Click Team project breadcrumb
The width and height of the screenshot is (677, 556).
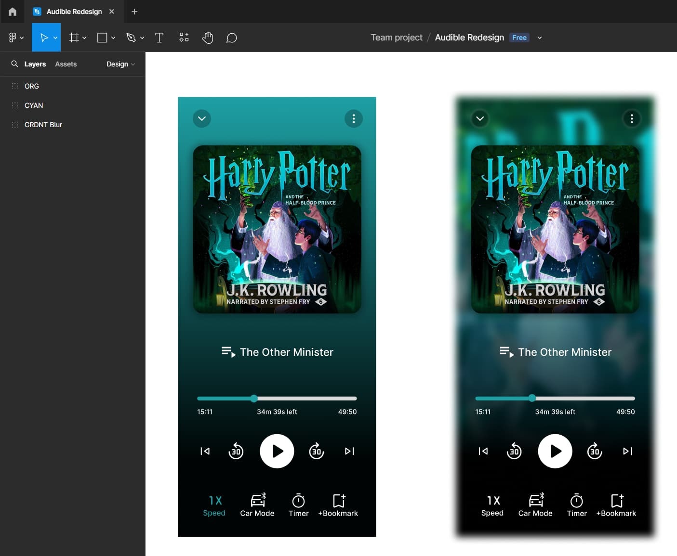pyautogui.click(x=397, y=38)
